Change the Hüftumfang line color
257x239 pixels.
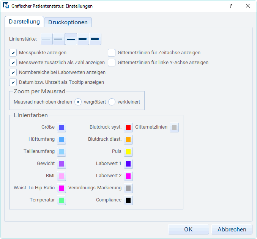pos(61,139)
